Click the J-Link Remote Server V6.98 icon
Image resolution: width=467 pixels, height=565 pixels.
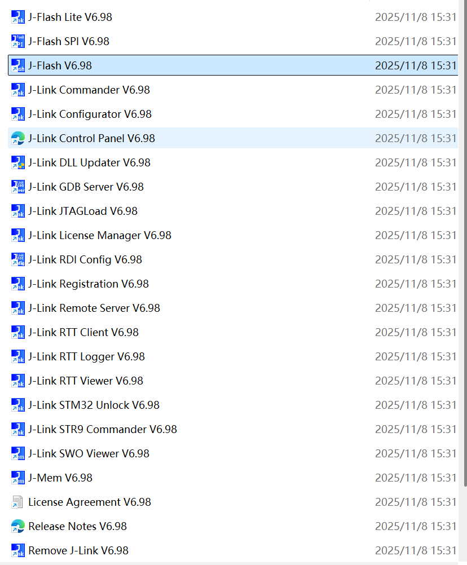coord(18,308)
